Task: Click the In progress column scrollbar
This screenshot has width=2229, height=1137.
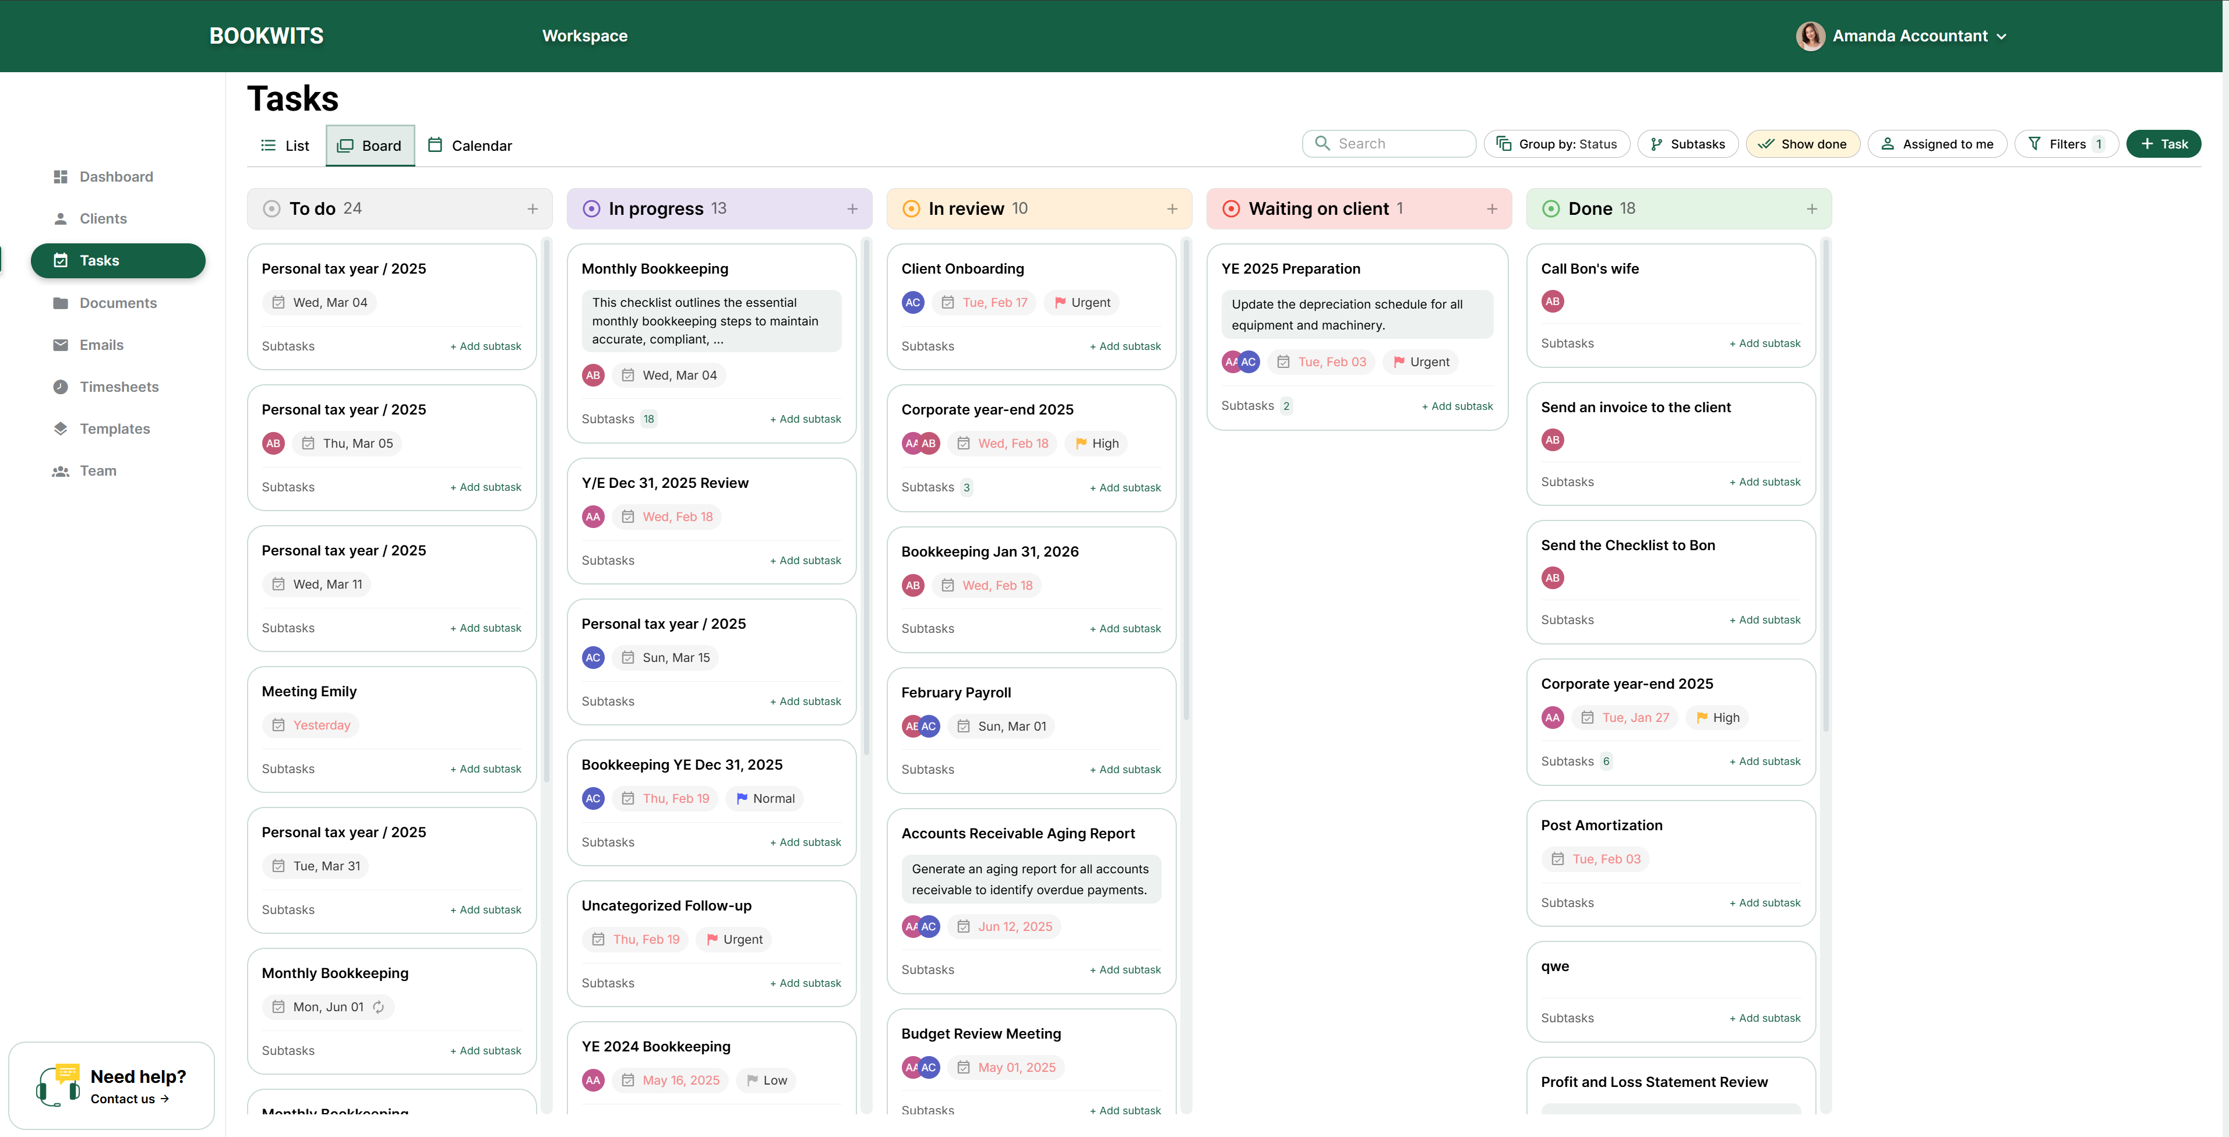Action: point(866,497)
